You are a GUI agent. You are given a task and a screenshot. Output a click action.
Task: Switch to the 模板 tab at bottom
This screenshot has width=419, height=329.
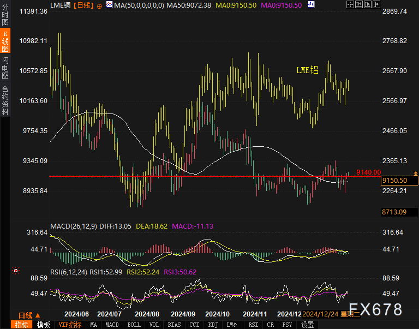click(43, 325)
